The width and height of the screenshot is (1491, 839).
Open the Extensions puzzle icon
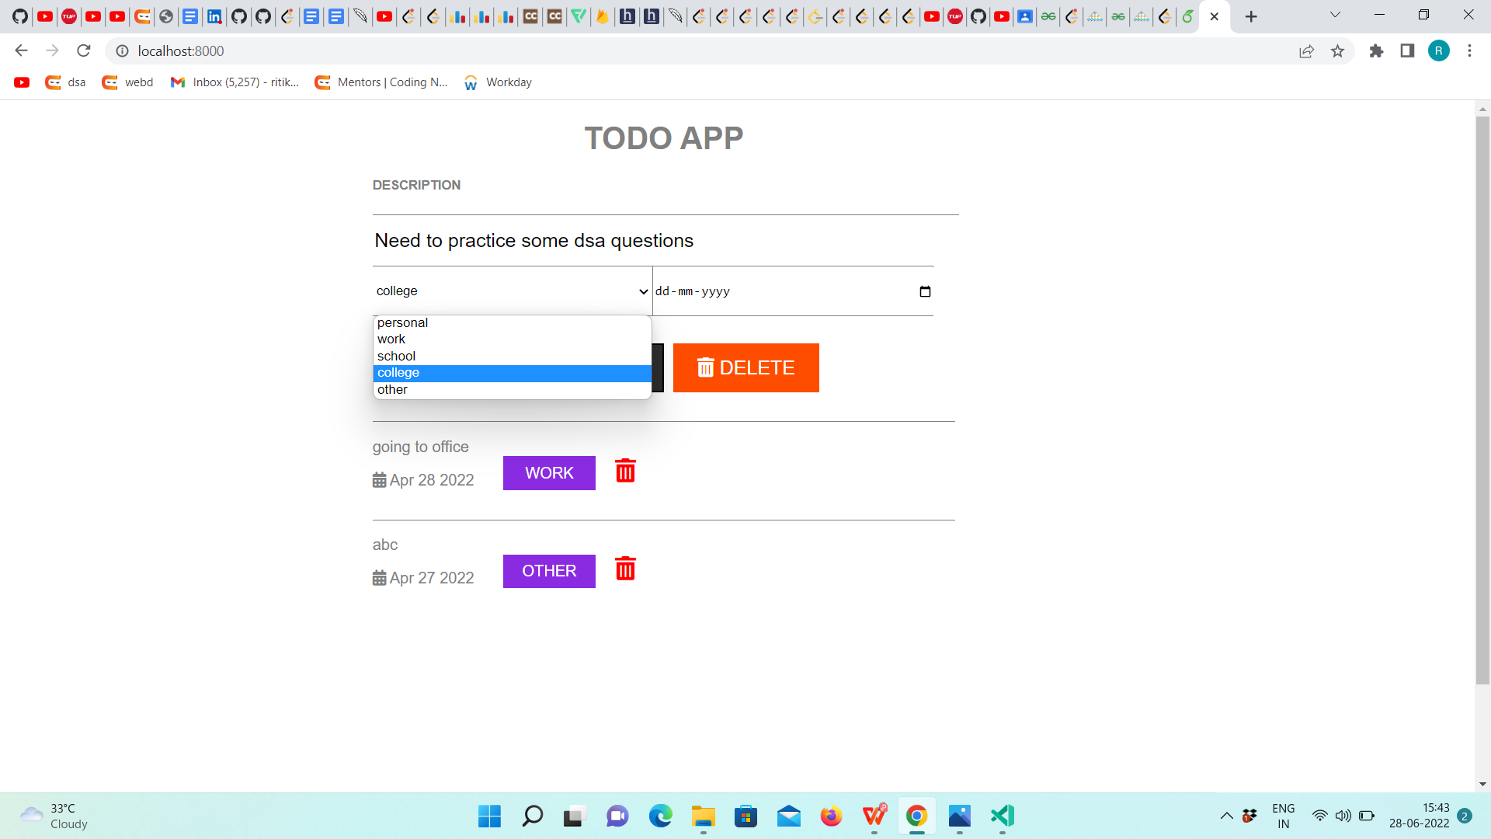point(1376,51)
